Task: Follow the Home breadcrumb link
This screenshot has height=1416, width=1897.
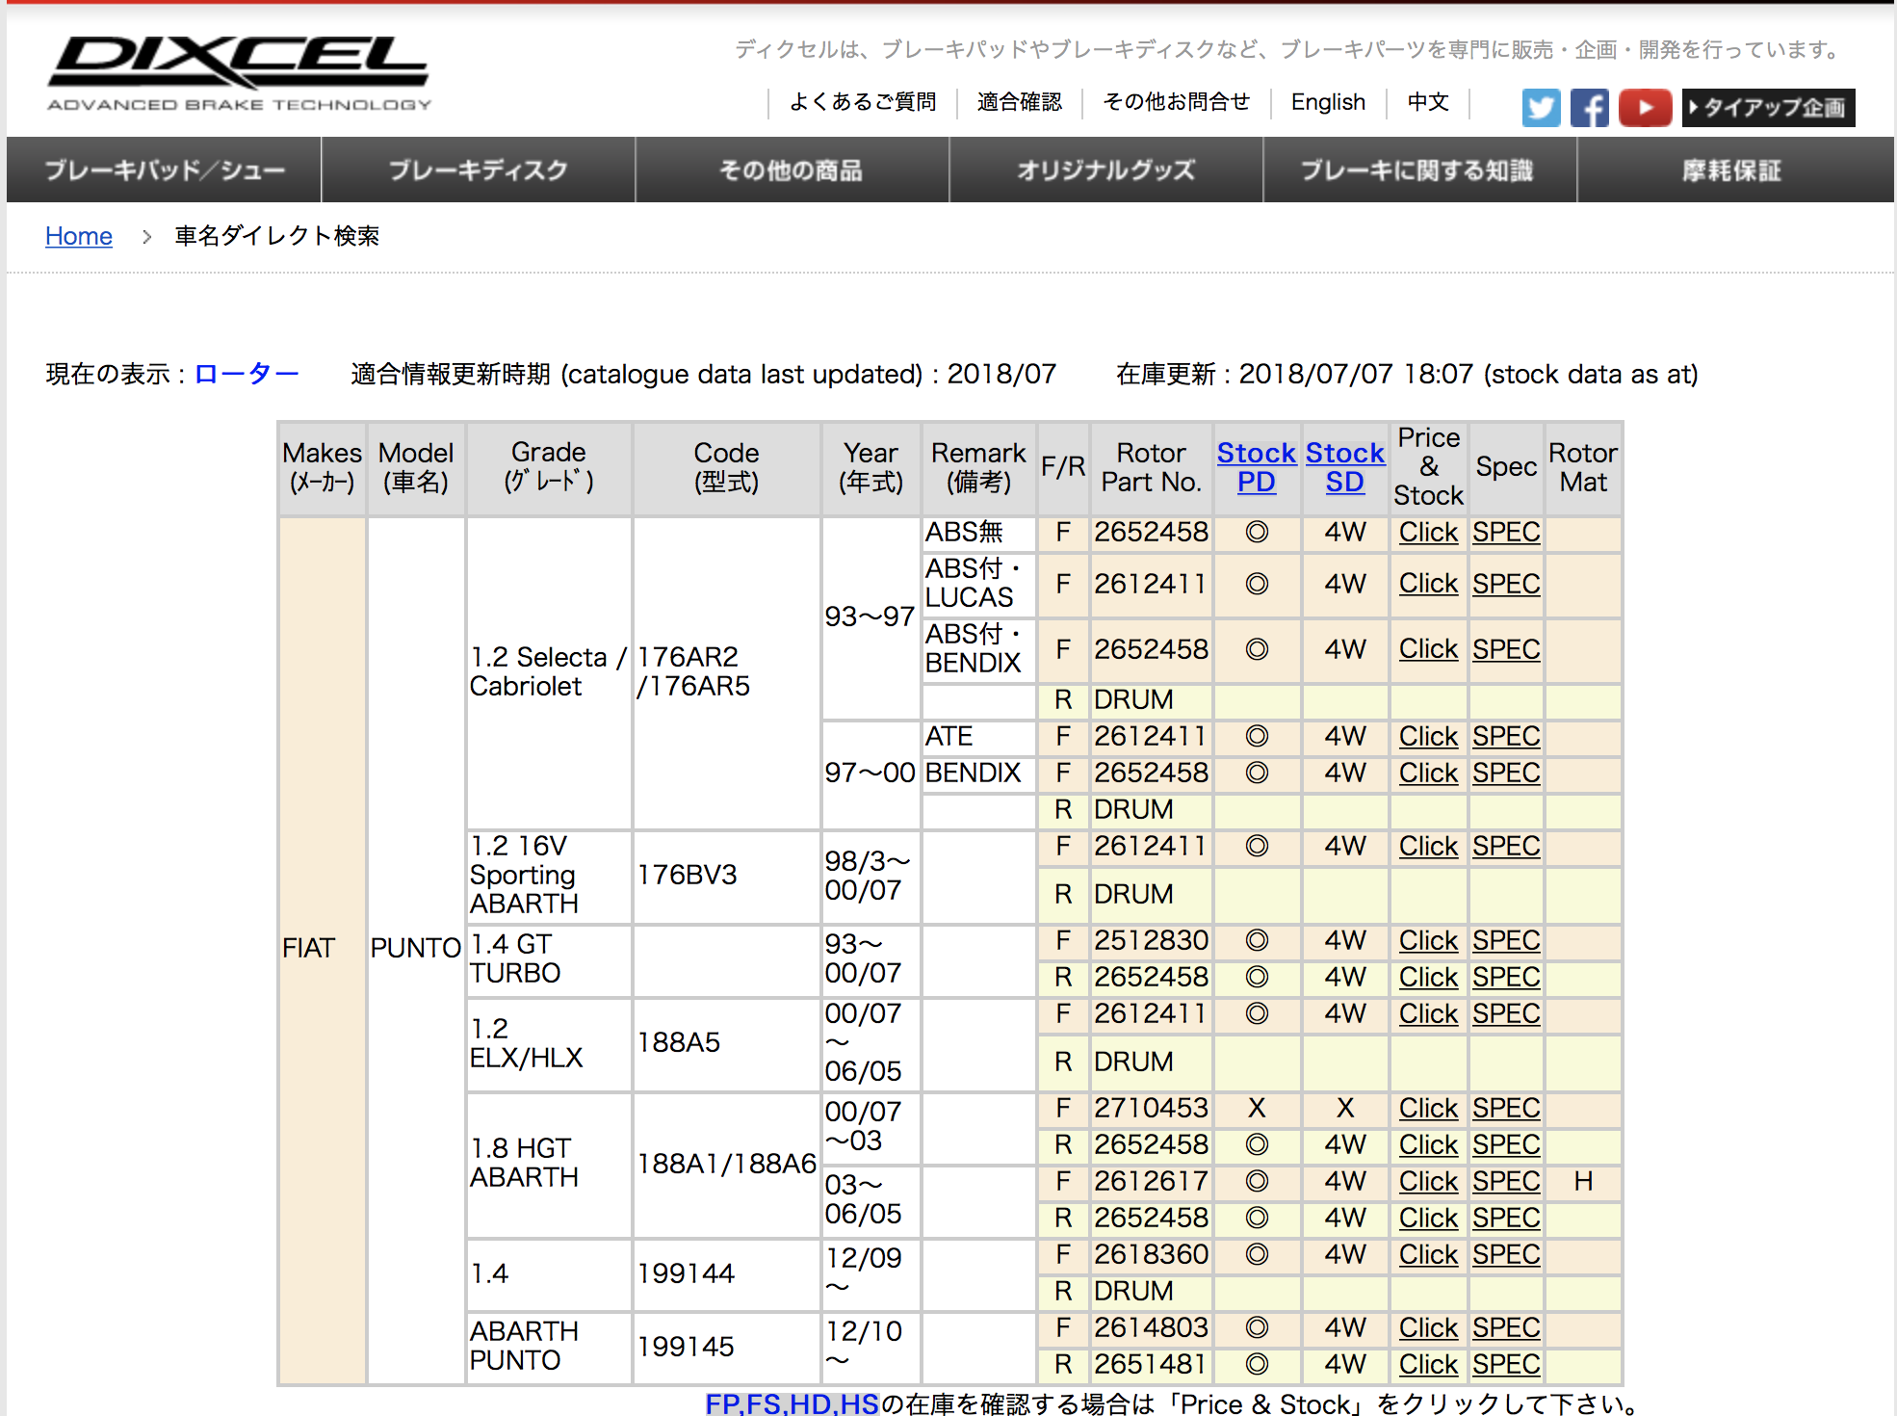Action: (79, 236)
